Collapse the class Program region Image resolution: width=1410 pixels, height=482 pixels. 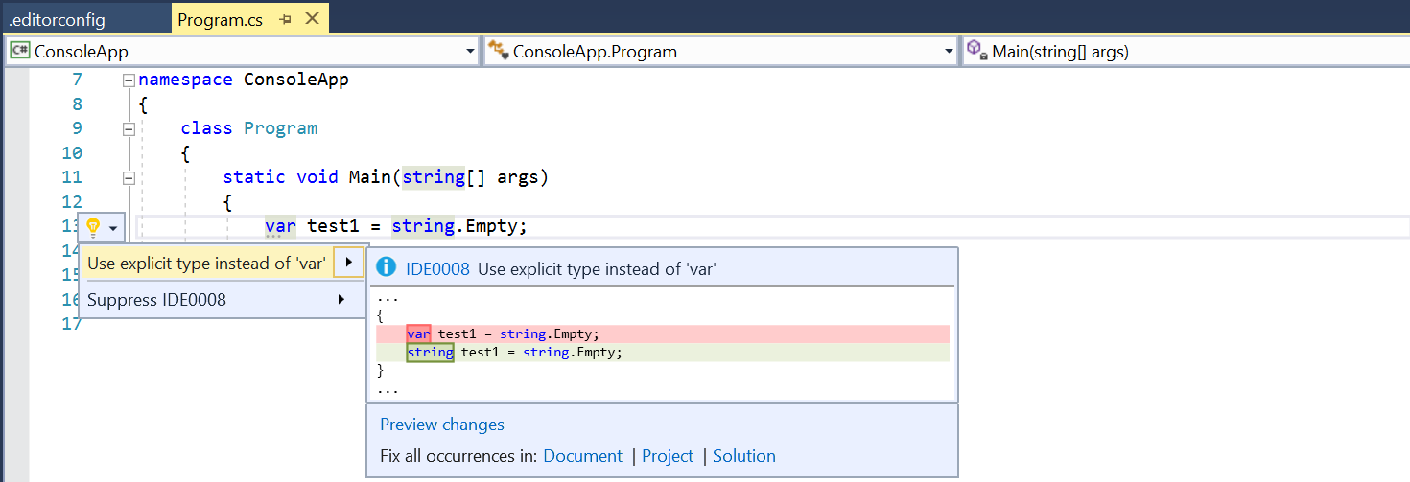[129, 128]
